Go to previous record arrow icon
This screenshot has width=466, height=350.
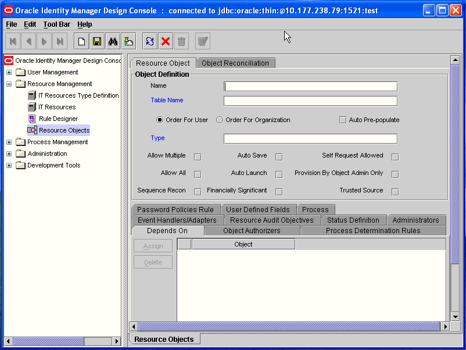pos(28,41)
